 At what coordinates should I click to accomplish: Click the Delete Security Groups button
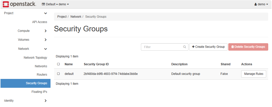coord(248,47)
